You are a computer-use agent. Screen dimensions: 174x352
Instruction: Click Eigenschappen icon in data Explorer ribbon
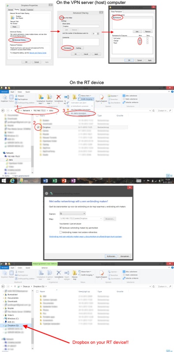pos(102,99)
